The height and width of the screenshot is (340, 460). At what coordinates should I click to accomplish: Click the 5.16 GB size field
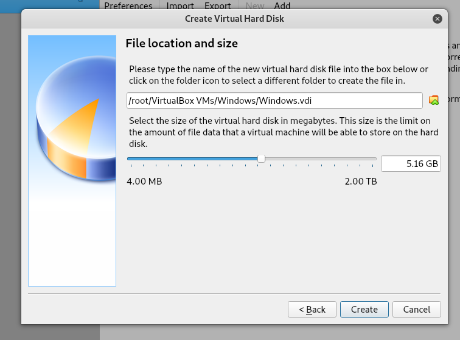pos(411,163)
